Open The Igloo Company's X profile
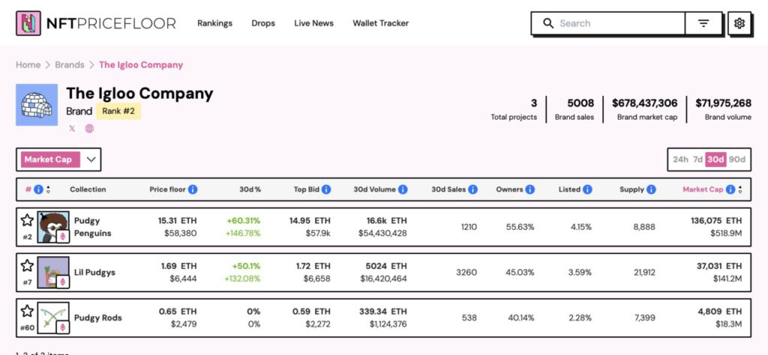This screenshot has width=768, height=355. click(72, 129)
